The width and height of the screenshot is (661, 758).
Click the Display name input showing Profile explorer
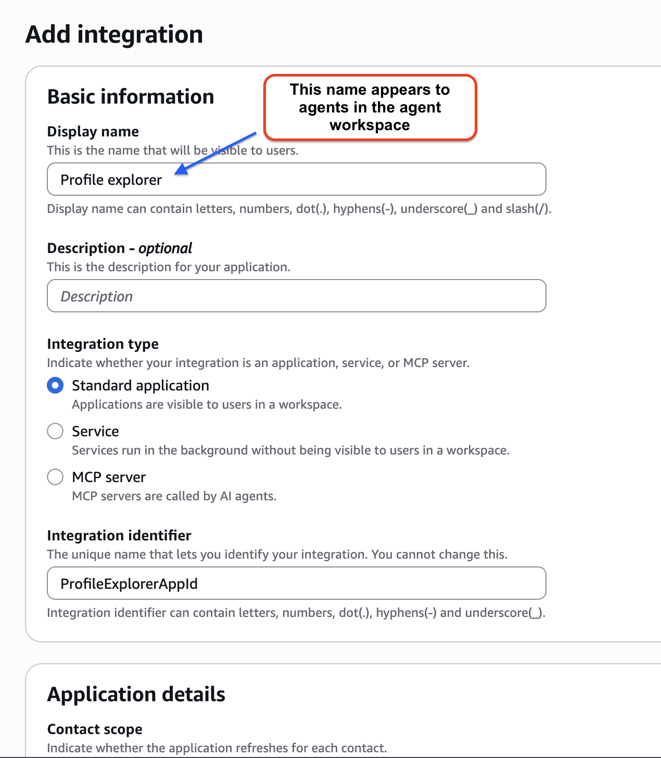point(296,179)
